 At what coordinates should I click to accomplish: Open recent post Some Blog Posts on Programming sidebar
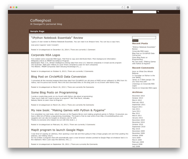tap(140, 58)
